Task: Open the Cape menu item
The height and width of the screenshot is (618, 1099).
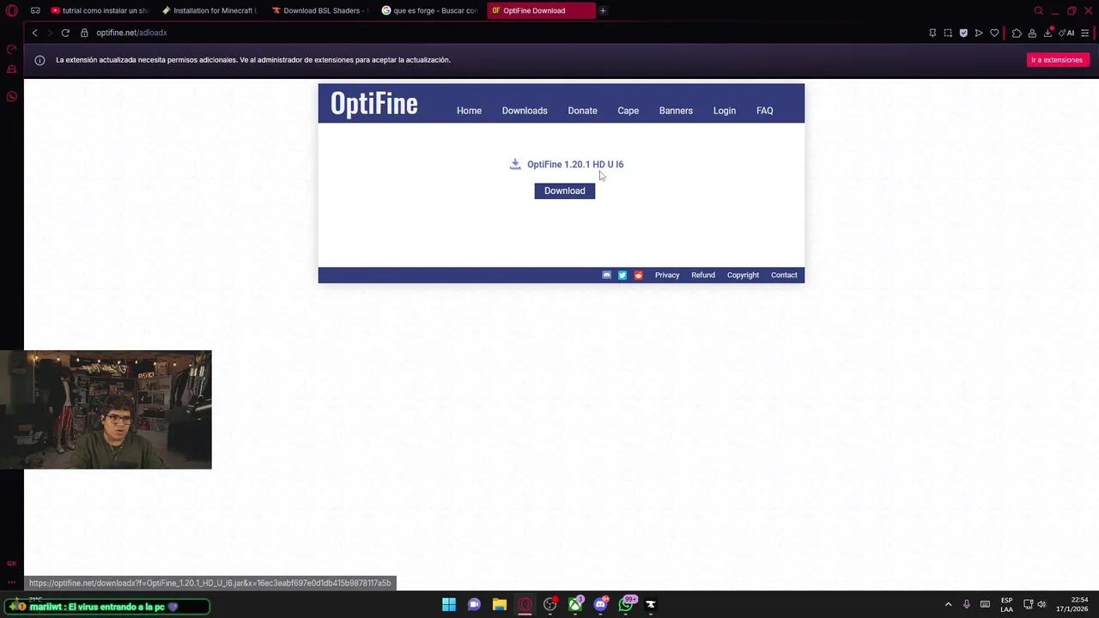Action: coord(628,111)
